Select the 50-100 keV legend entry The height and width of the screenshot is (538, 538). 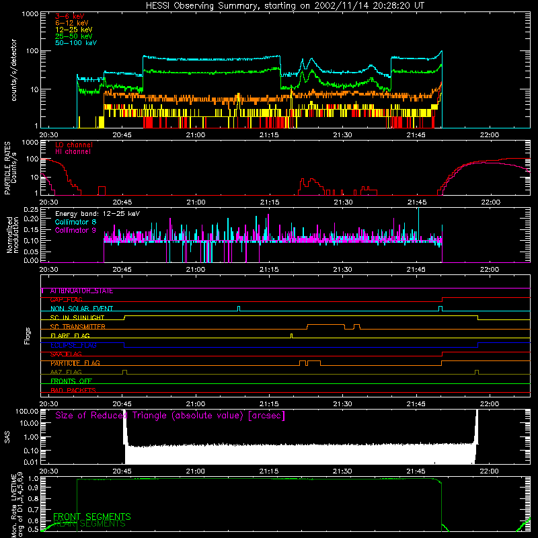coord(76,43)
